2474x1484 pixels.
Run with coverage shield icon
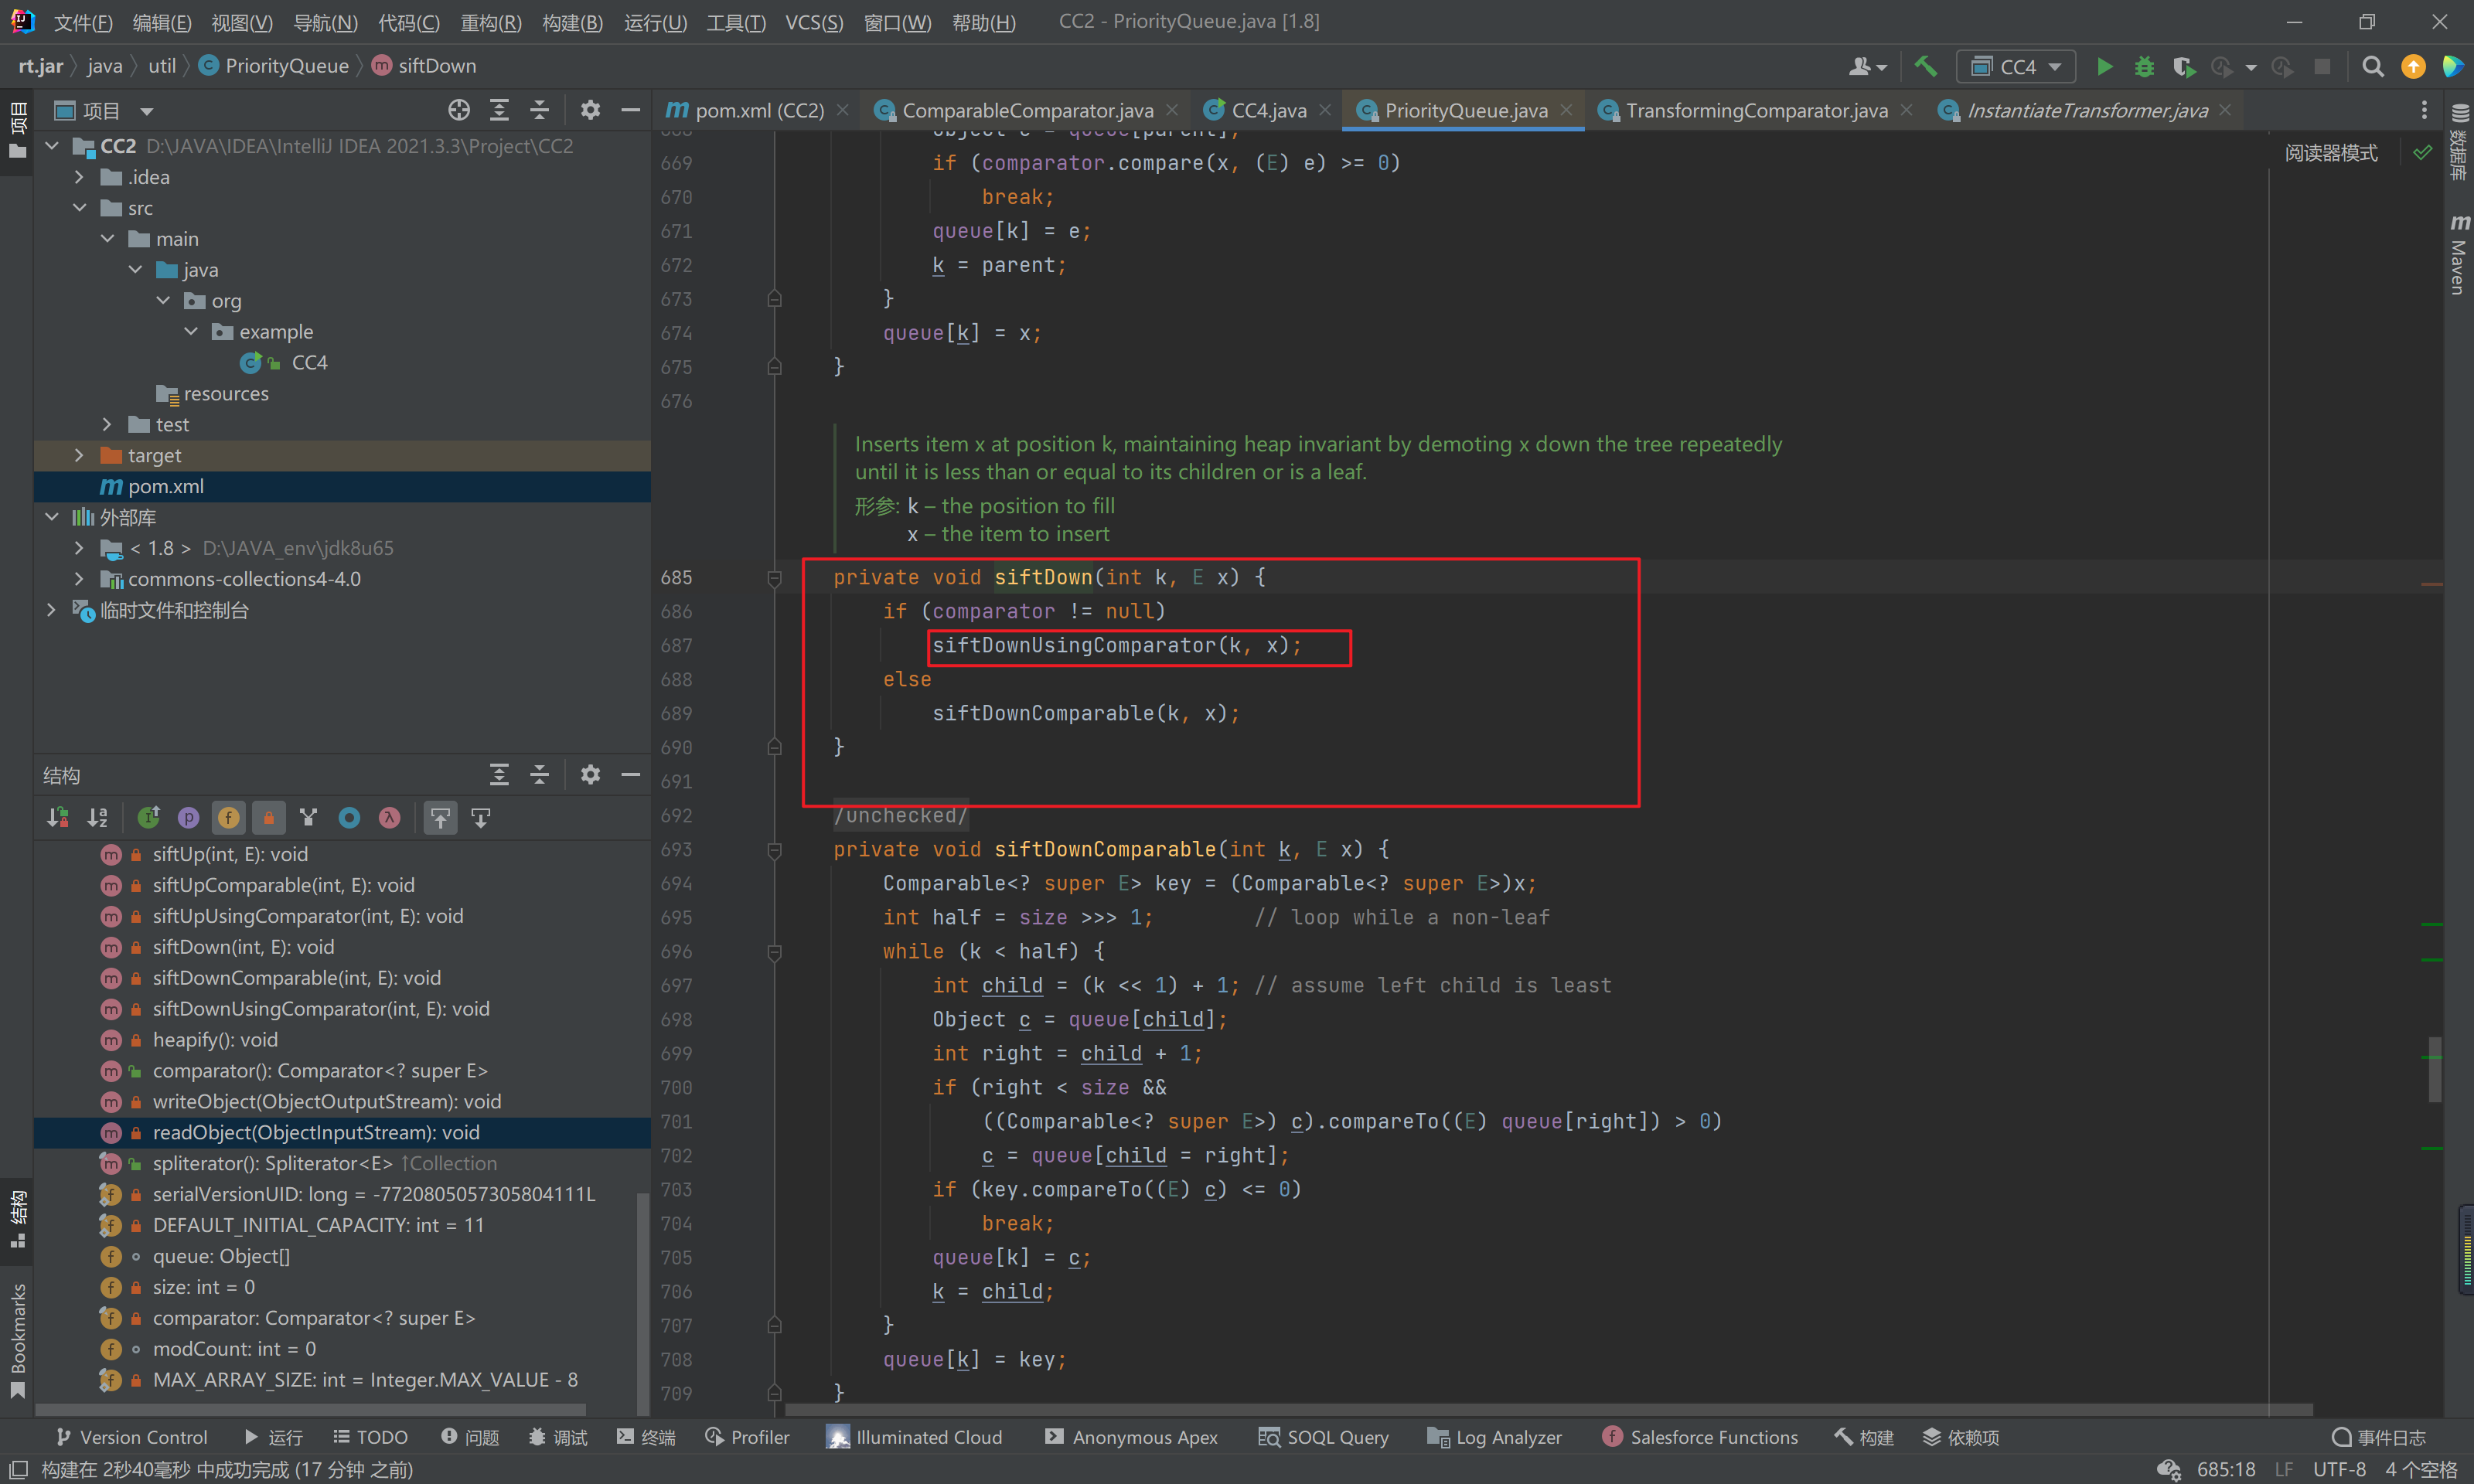click(x=2183, y=66)
